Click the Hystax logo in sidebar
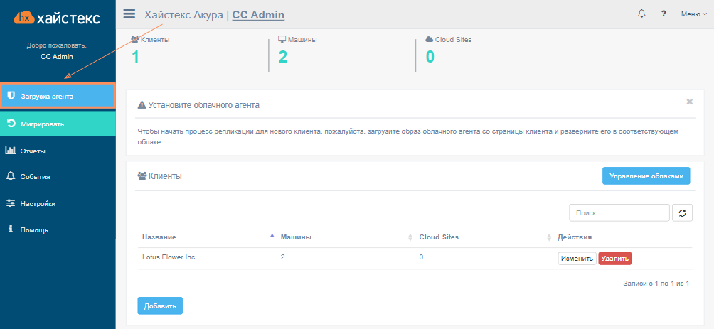 pyautogui.click(x=57, y=18)
